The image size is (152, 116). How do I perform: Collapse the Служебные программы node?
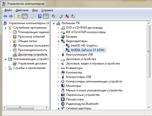click(6, 28)
